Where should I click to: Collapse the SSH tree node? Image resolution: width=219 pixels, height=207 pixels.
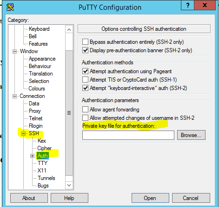click(x=23, y=133)
